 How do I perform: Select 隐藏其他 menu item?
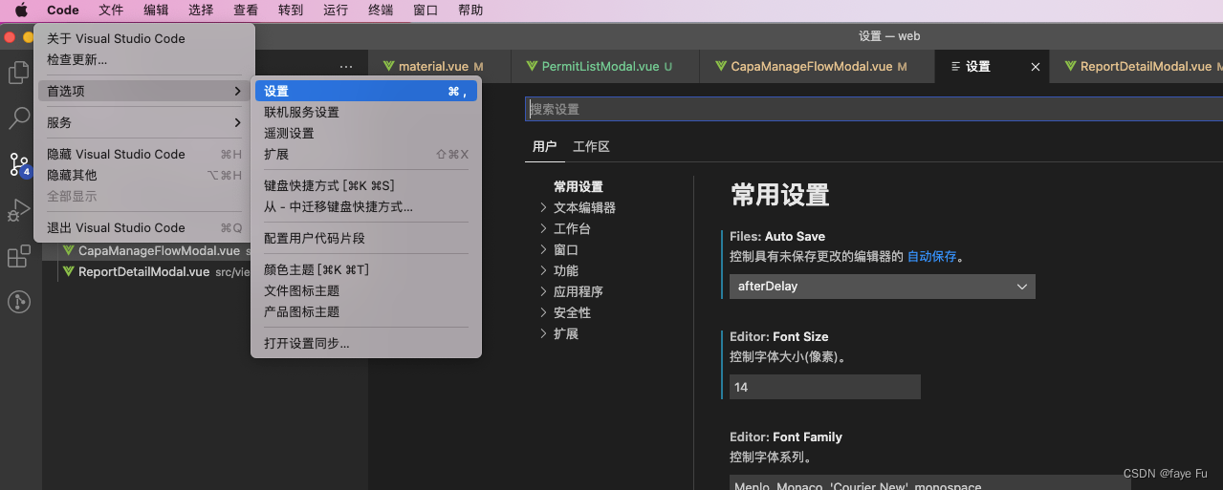pos(144,175)
